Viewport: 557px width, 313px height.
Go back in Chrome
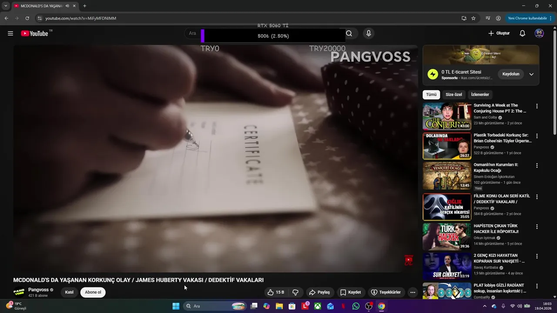(6, 18)
